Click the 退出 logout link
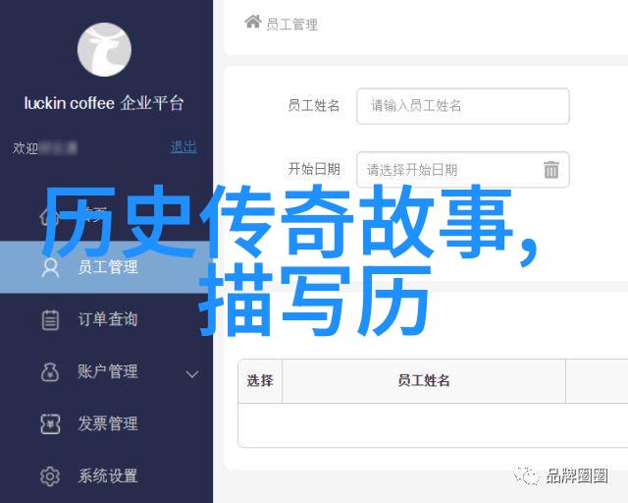628x503 pixels. tap(183, 147)
